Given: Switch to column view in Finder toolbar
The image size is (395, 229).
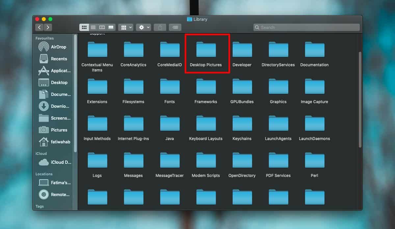Looking at the screenshot, I should [102, 27].
